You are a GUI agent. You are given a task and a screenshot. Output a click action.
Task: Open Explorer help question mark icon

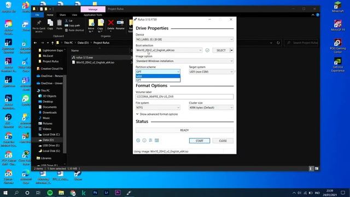point(317,15)
